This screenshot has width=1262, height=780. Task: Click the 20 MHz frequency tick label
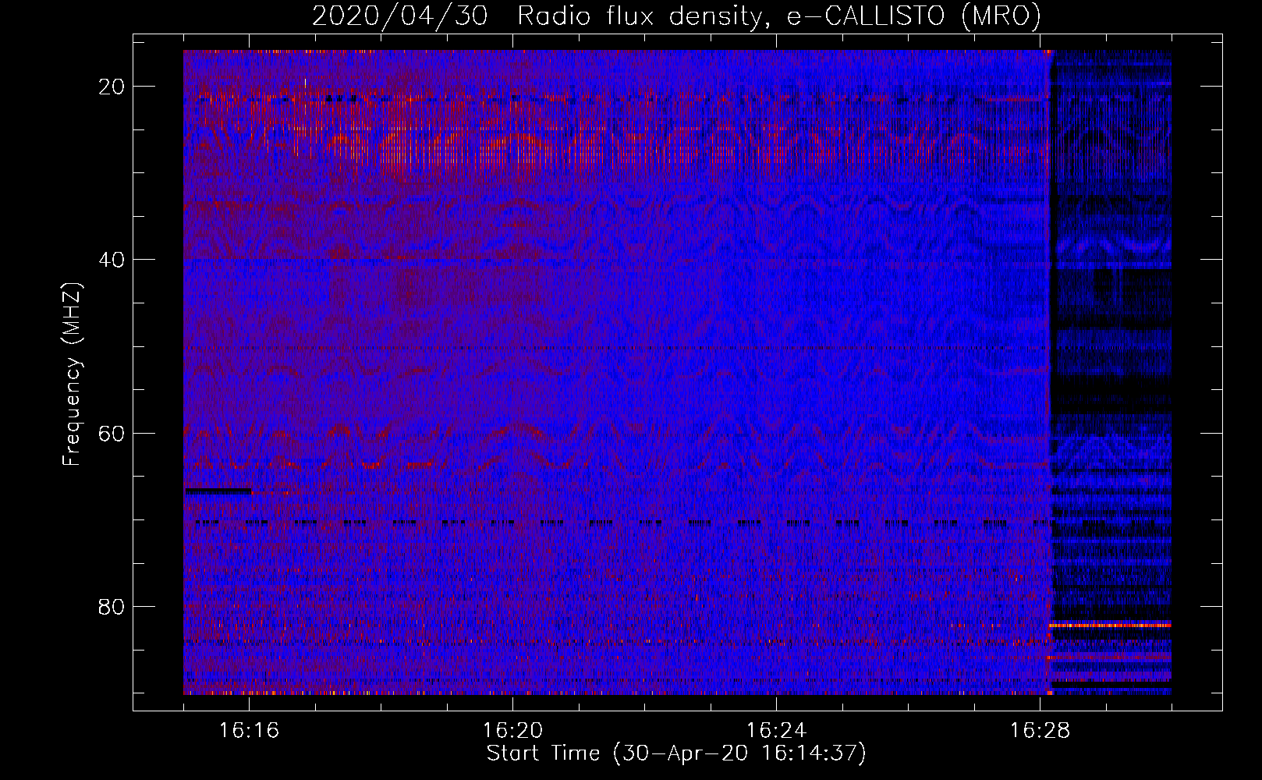pyautogui.click(x=112, y=87)
